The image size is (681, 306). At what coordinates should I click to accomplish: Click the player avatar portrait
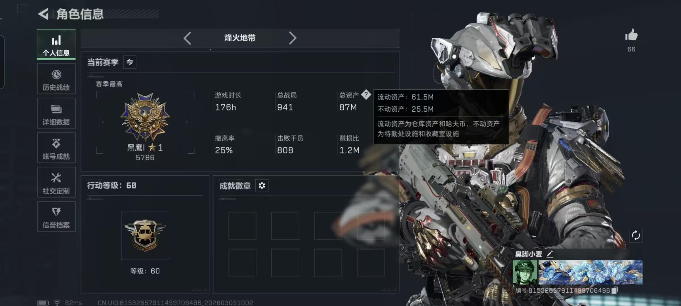tap(525, 273)
